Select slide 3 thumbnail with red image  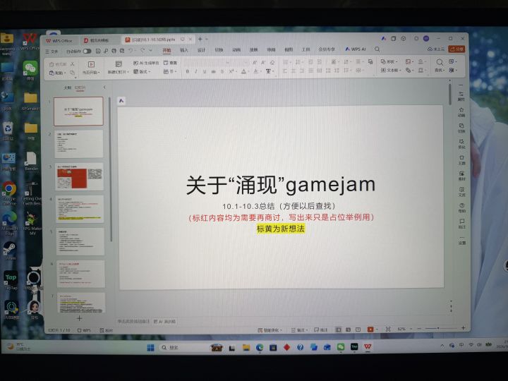click(79, 176)
